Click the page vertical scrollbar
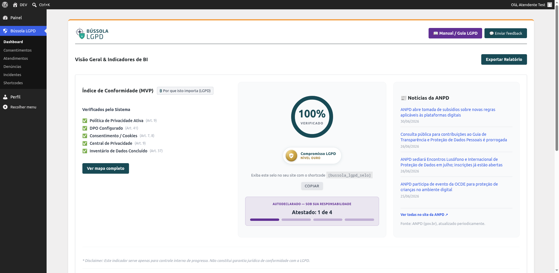The width and height of the screenshot is (559, 273). (x=557, y=79)
